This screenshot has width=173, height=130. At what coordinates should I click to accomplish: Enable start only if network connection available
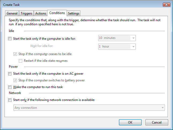coord(10,100)
